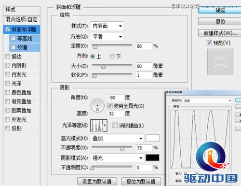Open the 样式(T) 内斜面 dropdown
241x186 pixels.
tap(107, 26)
